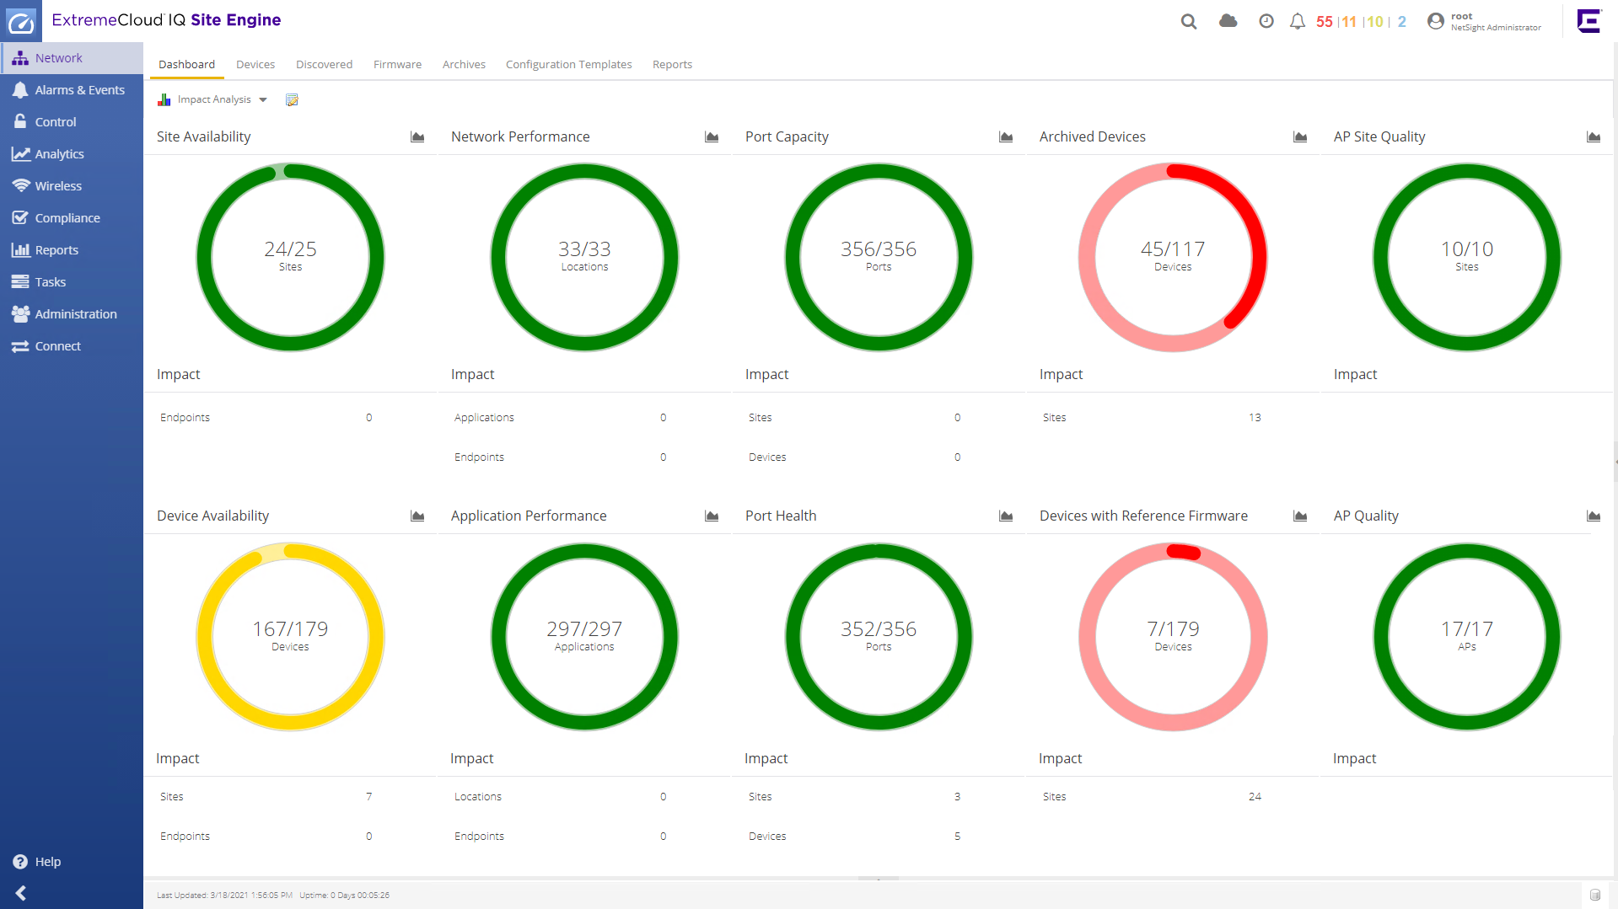Switch to the Firmware tab
Screen dimensions: 1618x909
coord(397,64)
